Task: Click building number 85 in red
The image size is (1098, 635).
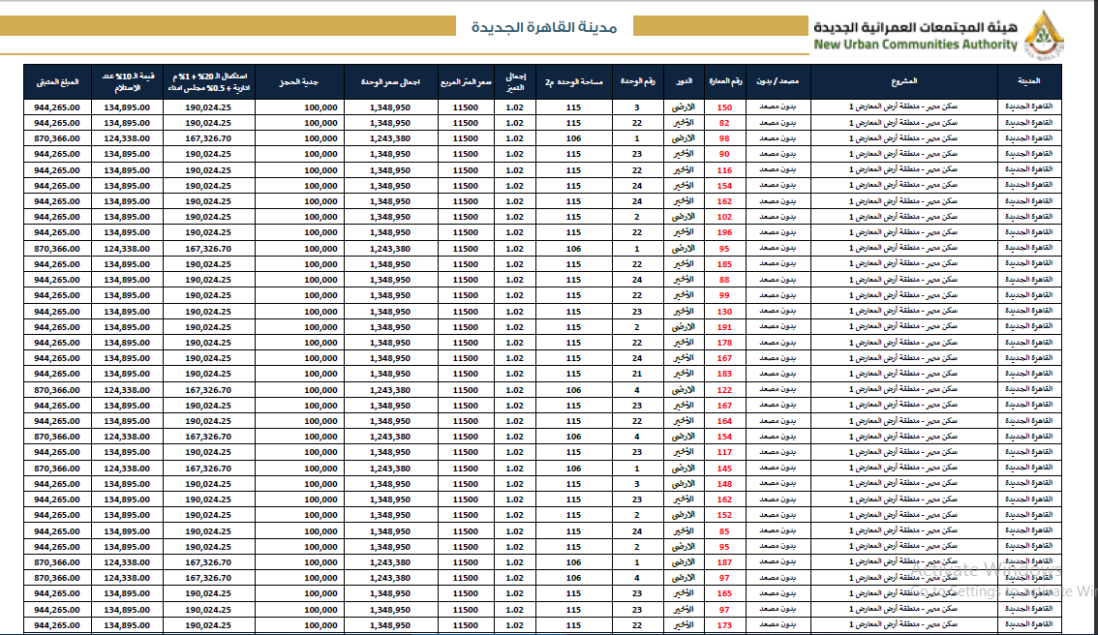Action: coord(724,531)
